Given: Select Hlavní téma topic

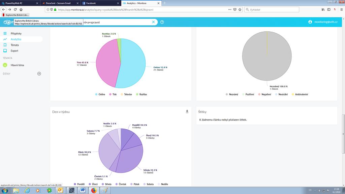Looking at the screenshot, I should pos(17,65).
